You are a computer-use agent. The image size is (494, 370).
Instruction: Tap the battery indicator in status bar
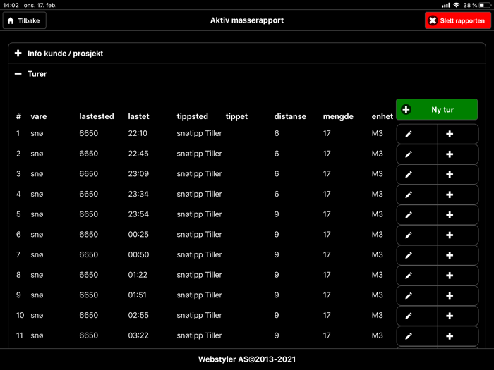click(x=484, y=5)
